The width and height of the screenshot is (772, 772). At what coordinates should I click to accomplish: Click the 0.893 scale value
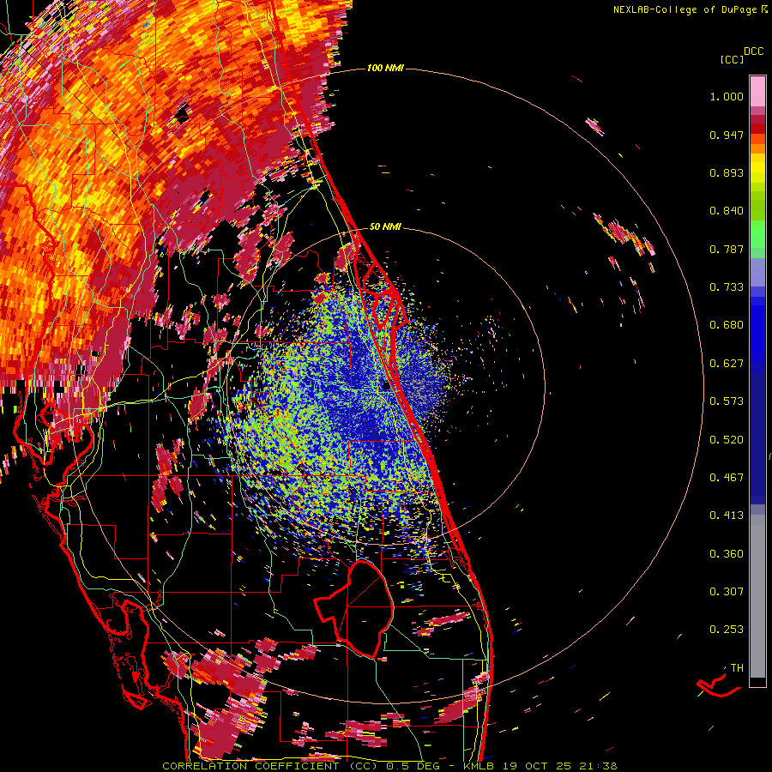[727, 172]
